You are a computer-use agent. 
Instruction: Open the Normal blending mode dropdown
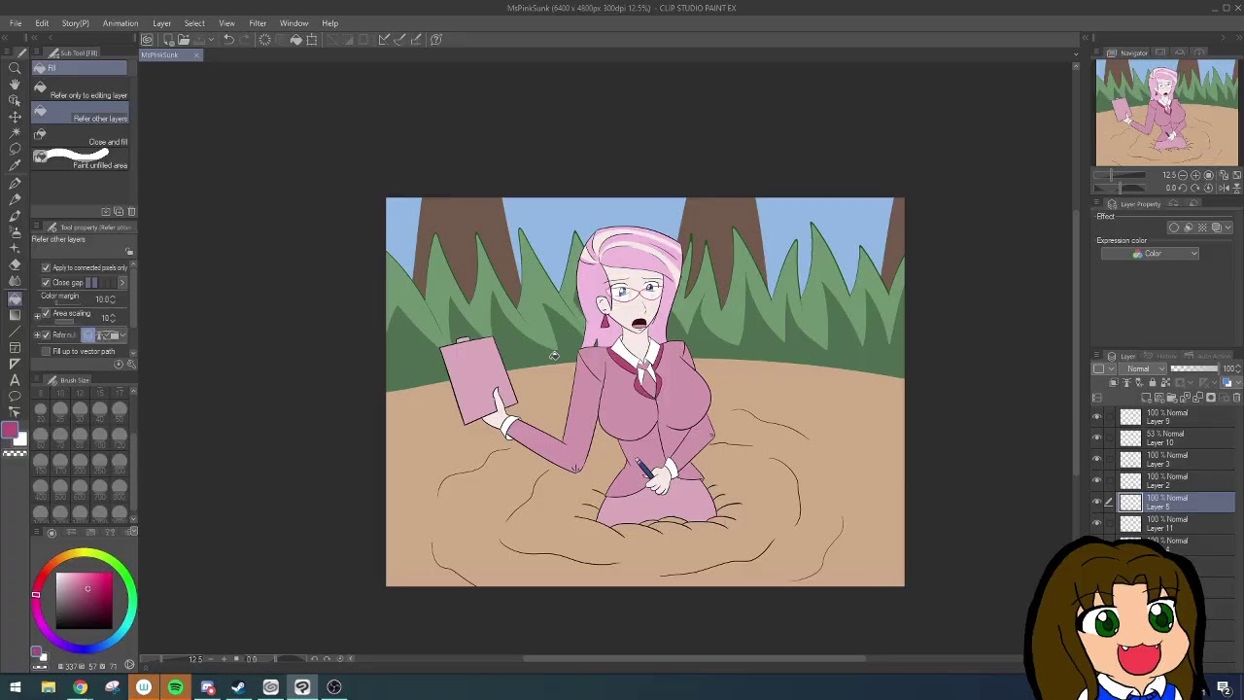[1144, 369]
